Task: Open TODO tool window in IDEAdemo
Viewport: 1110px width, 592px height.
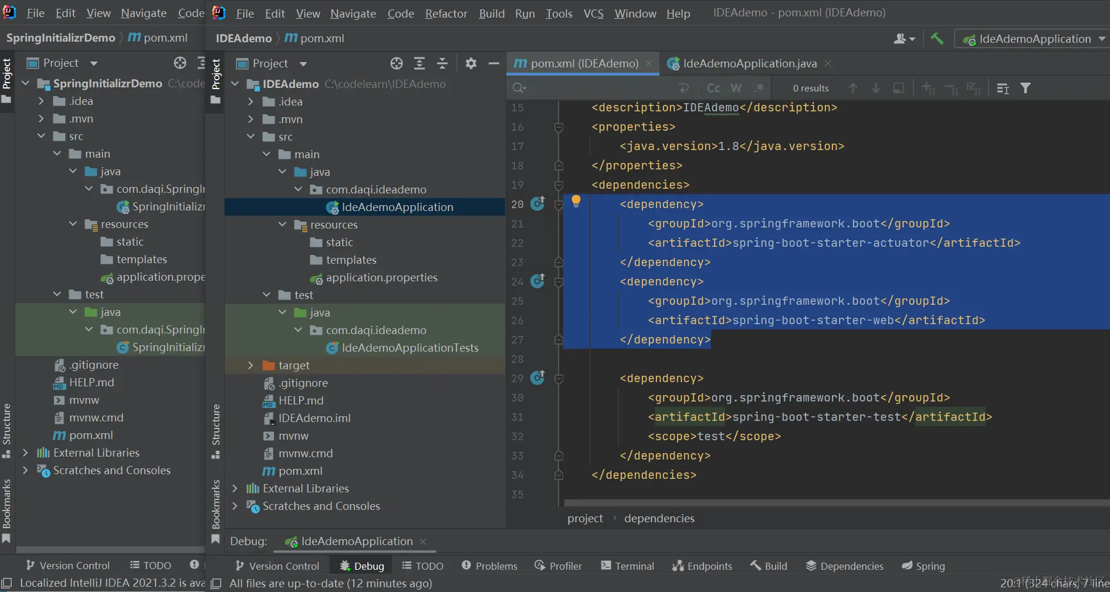Action: coord(422,566)
